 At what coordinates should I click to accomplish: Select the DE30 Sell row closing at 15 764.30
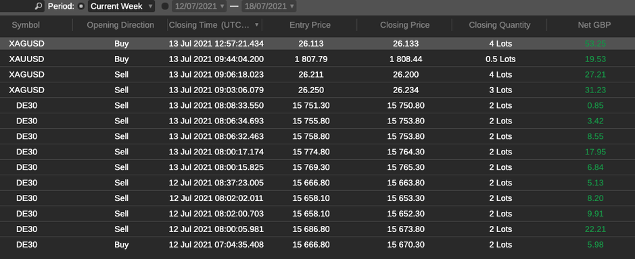(318, 152)
